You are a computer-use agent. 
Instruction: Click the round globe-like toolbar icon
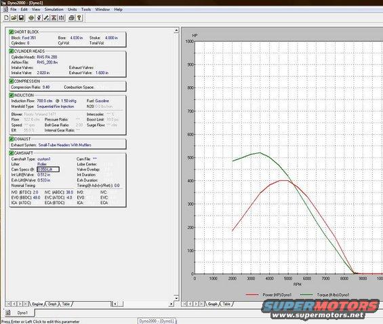pos(31,18)
